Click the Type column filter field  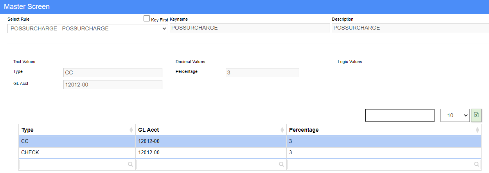tap(74, 164)
